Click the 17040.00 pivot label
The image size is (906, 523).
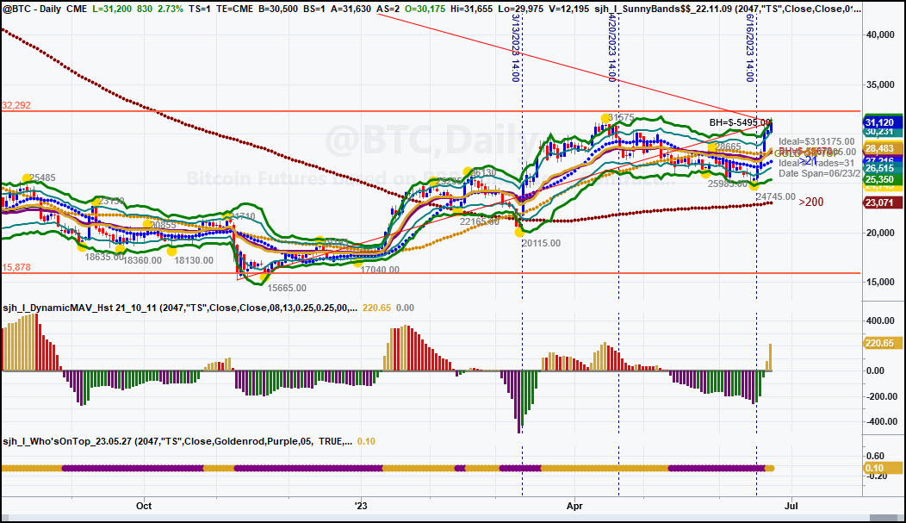pyautogui.click(x=380, y=270)
